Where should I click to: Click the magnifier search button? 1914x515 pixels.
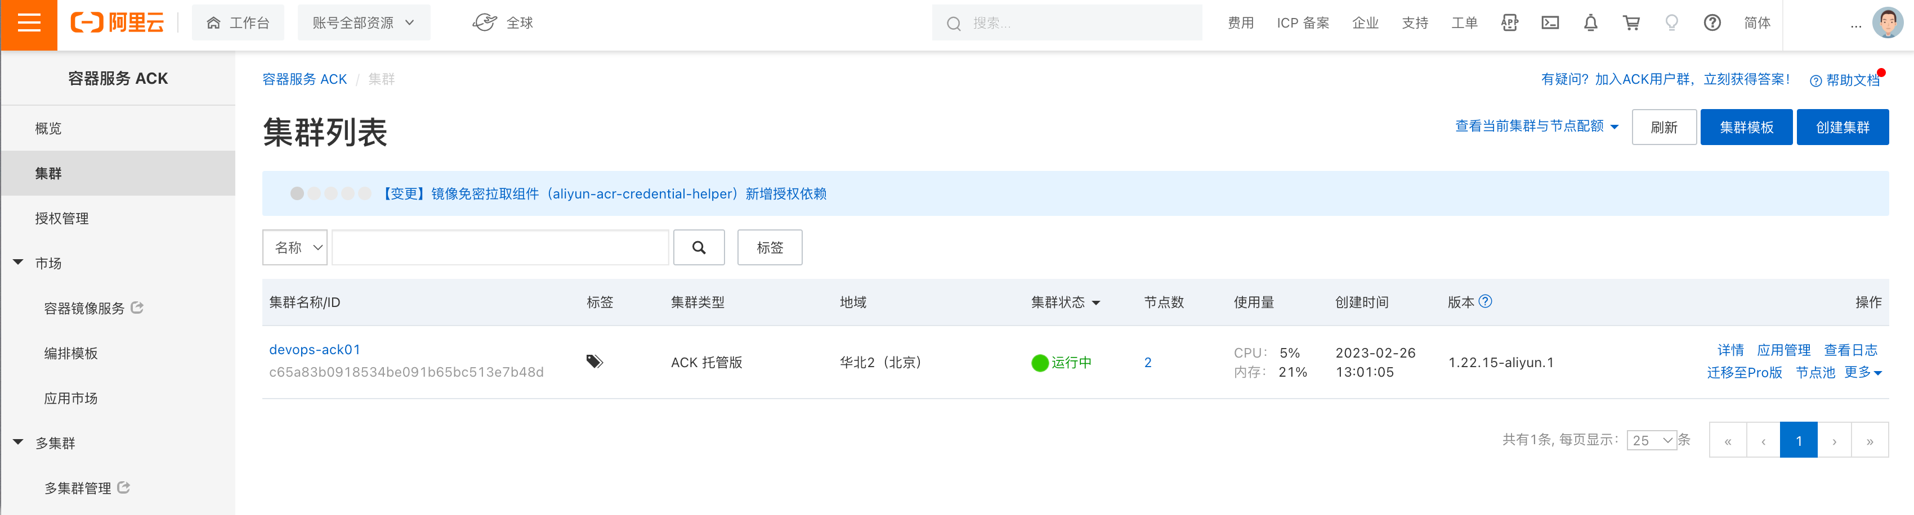pyautogui.click(x=699, y=248)
